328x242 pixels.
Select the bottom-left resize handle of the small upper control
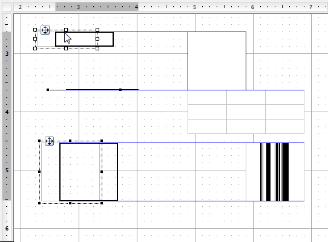pyautogui.click(x=35, y=49)
